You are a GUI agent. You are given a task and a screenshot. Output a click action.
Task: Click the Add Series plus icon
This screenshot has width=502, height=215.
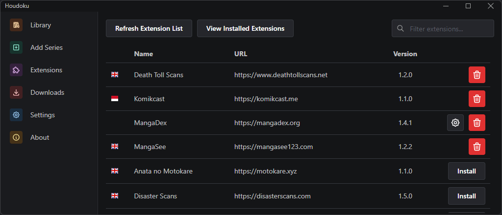point(16,47)
